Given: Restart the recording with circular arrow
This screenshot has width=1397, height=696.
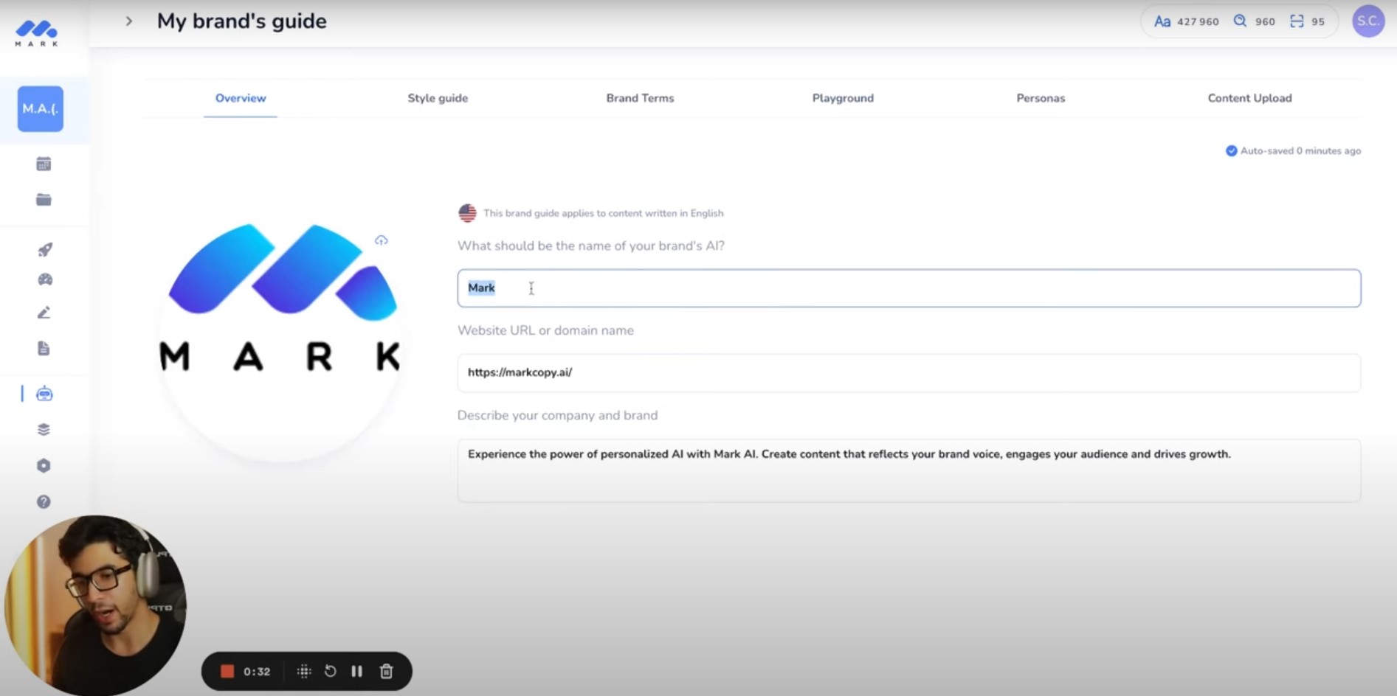Looking at the screenshot, I should point(331,671).
